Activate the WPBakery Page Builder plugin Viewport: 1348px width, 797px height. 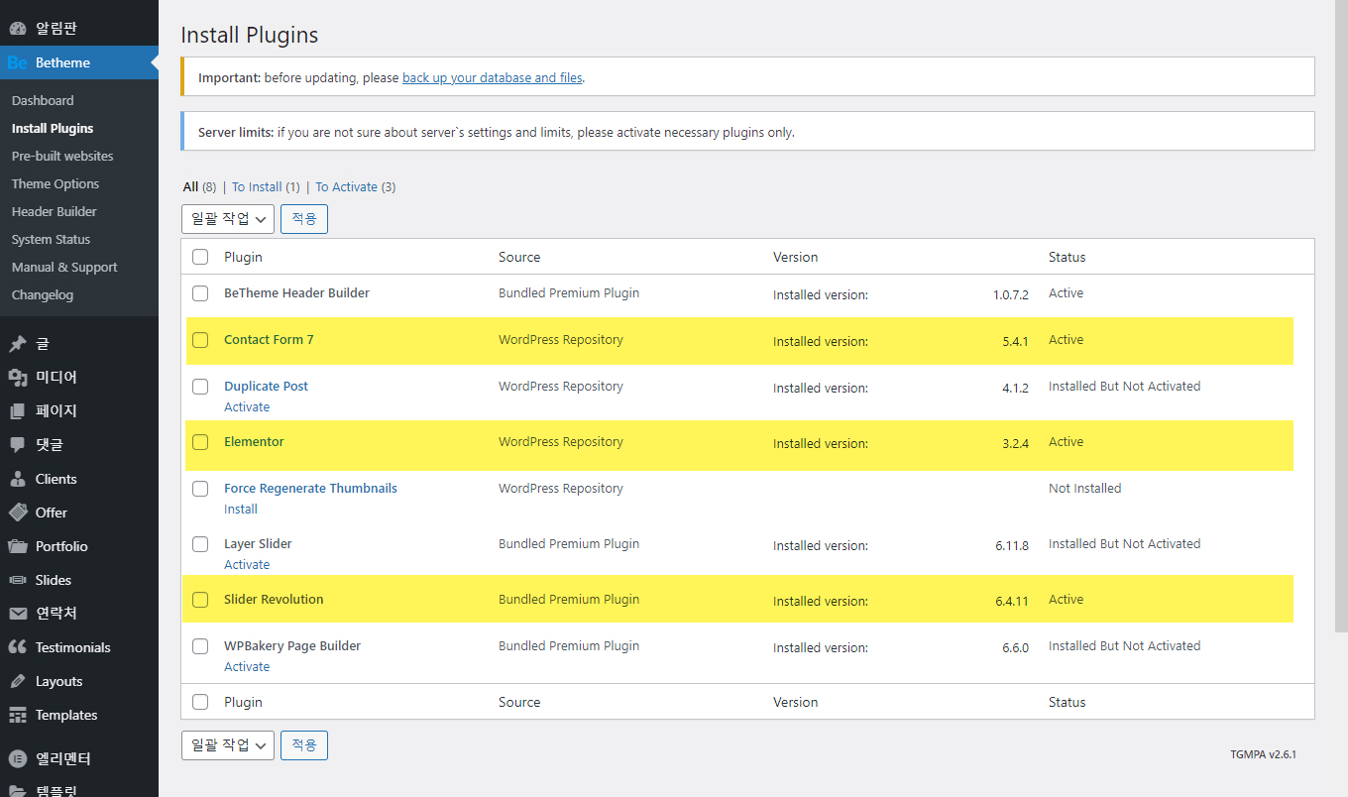(x=247, y=667)
